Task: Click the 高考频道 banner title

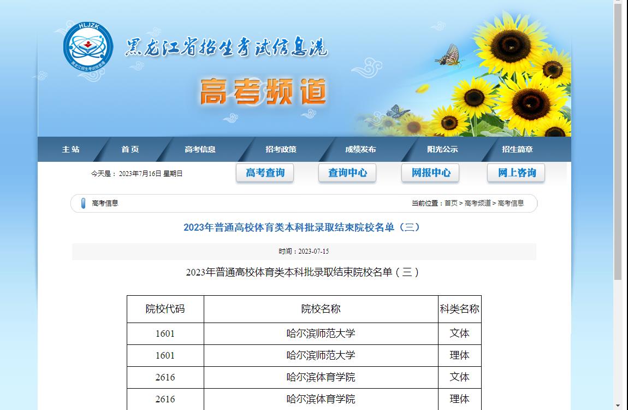Action: coord(263,92)
